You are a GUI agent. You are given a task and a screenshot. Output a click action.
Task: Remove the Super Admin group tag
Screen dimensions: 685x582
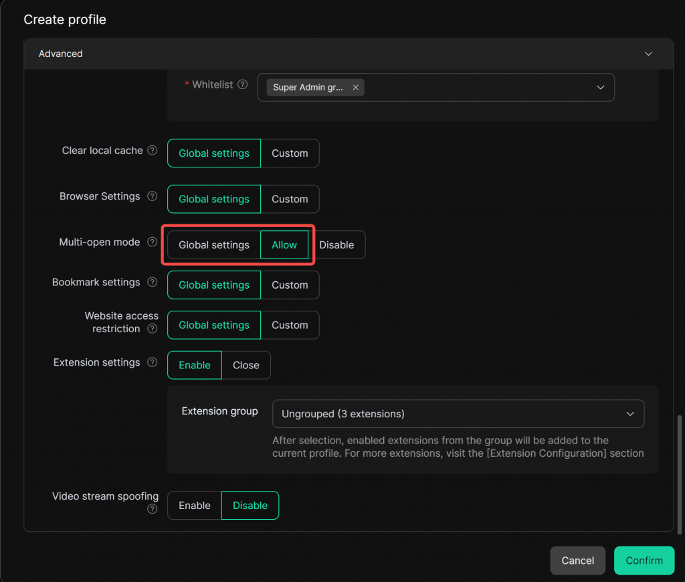pyautogui.click(x=356, y=88)
